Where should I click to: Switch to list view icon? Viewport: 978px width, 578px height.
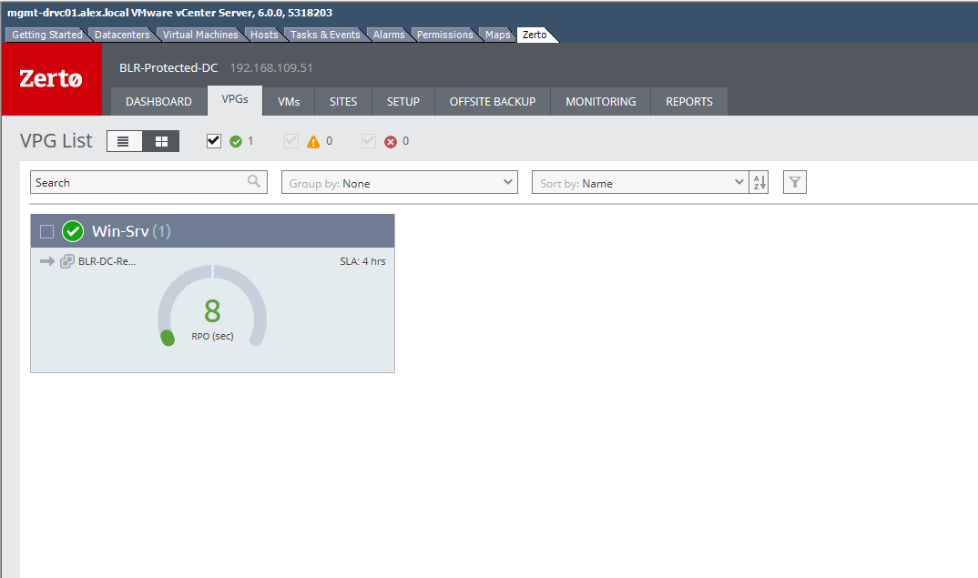124,141
